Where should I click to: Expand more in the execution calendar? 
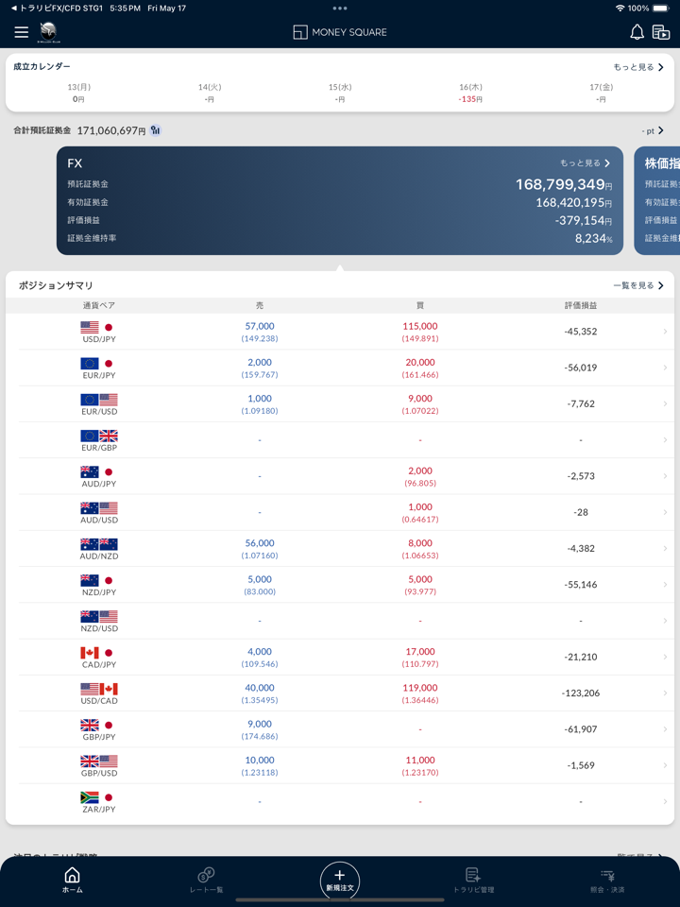638,67
